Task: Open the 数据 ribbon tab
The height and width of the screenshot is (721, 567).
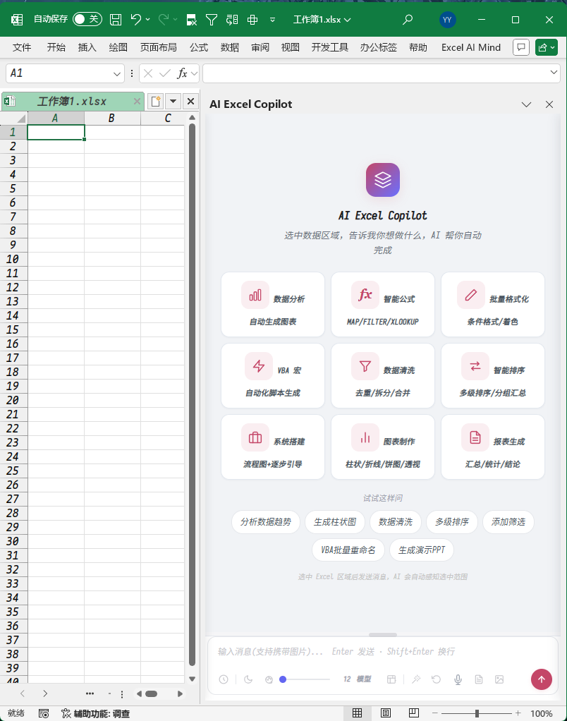Action: pyautogui.click(x=230, y=47)
